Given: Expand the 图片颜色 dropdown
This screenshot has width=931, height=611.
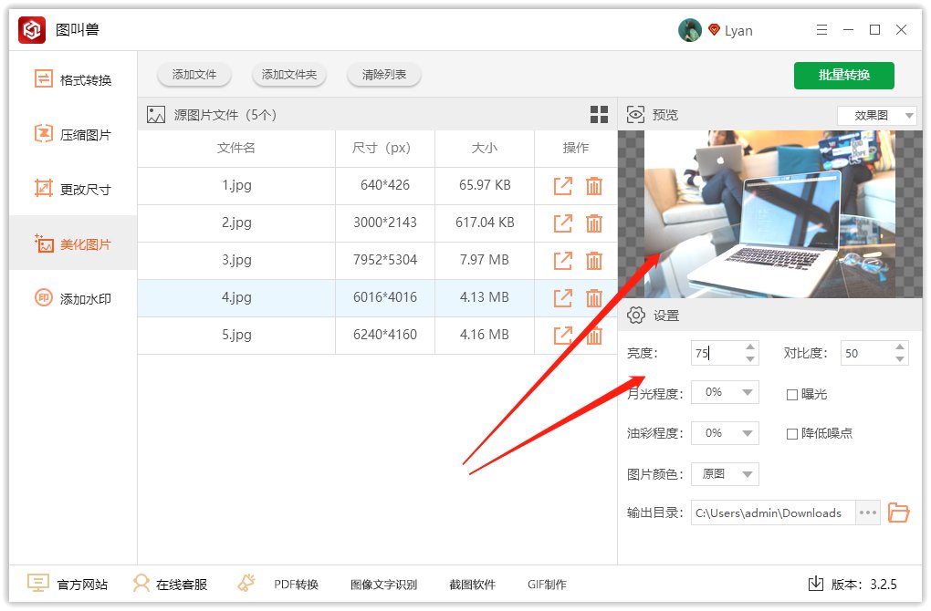Looking at the screenshot, I should (x=725, y=474).
